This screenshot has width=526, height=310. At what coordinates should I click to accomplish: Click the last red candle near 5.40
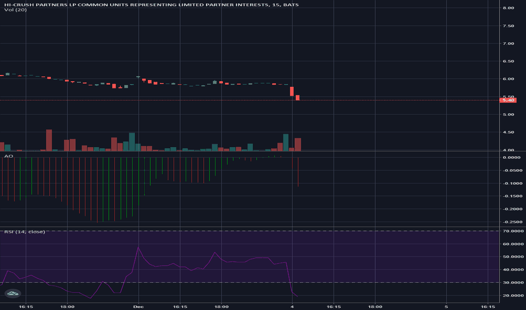(x=297, y=98)
